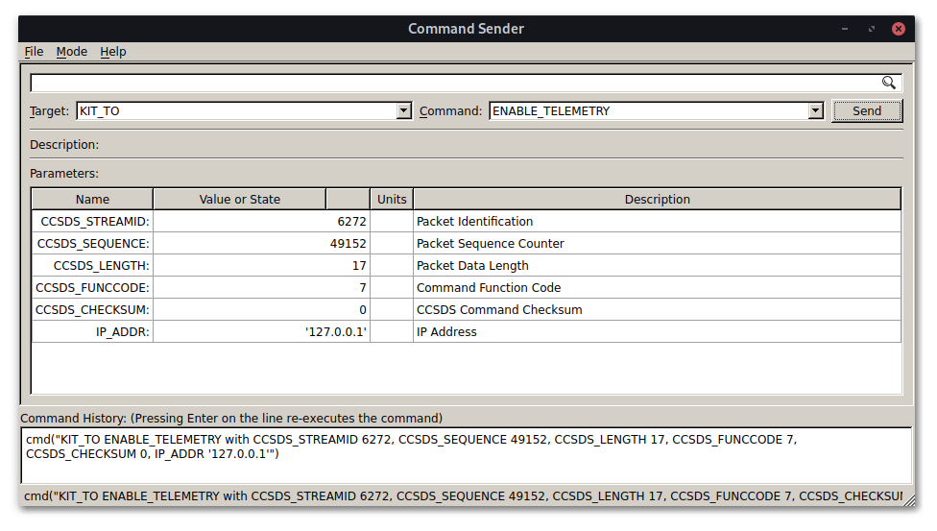Viewport: 937px width, 531px height.
Task: Edit the IP_ADDR value '127.0.0.1'
Action: click(x=261, y=332)
